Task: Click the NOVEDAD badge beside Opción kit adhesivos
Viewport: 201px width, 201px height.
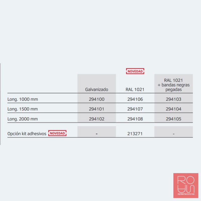Action: point(57,133)
